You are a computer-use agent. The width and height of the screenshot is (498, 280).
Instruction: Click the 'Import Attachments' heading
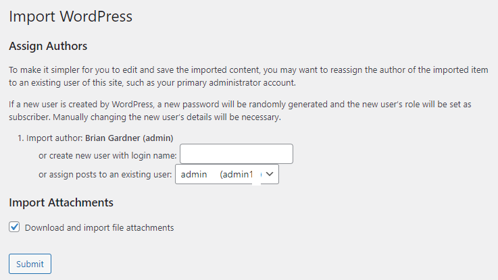[61, 202]
